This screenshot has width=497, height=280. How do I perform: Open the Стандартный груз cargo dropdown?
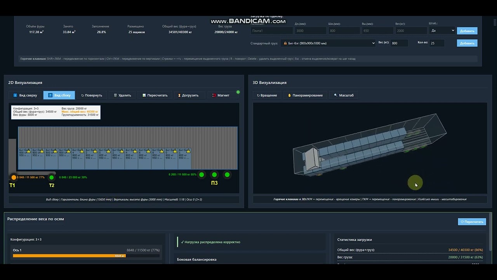coord(328,43)
